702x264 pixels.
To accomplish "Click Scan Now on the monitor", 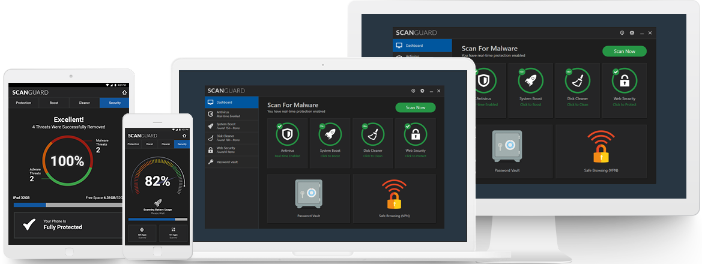I will (x=625, y=51).
